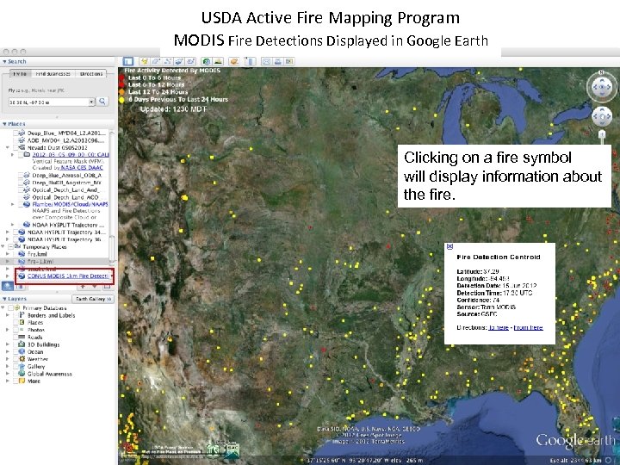Select the Fire-1.kml row

[x=54, y=262]
